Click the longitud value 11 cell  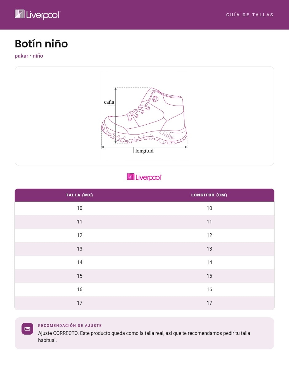click(209, 222)
